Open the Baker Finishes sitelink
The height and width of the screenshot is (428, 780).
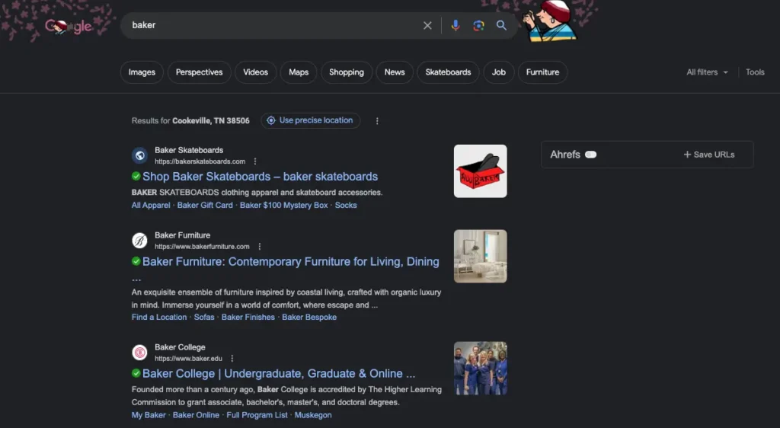pyautogui.click(x=248, y=317)
